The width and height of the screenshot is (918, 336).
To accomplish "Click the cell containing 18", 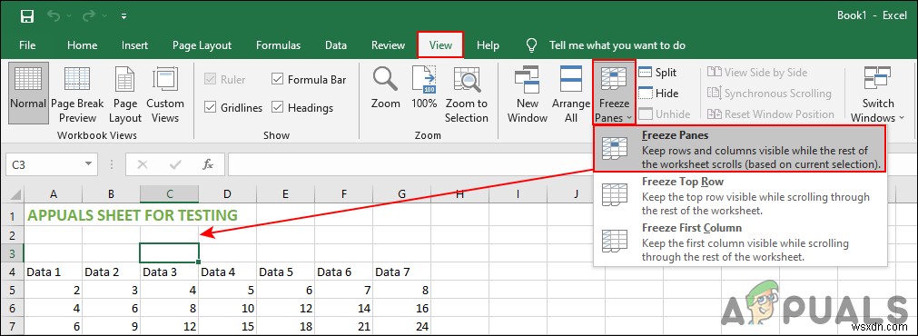I will (x=286, y=327).
